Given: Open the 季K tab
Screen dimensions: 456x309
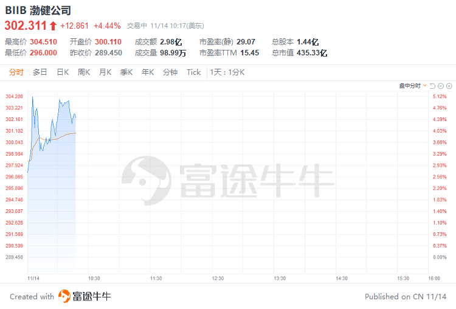Looking at the screenshot, I should coord(126,72).
